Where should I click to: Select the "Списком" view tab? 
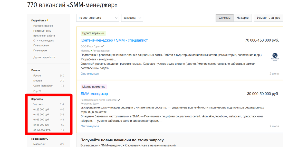[224, 18]
